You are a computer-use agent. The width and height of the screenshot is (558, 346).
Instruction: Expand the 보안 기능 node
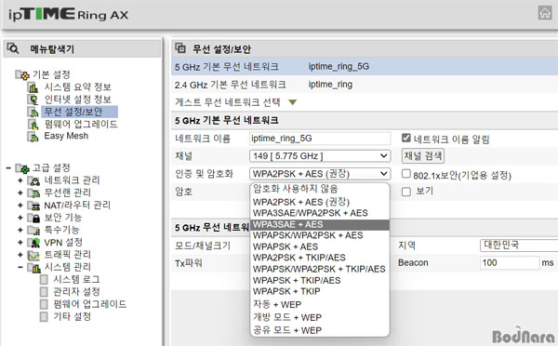[x=20, y=218]
